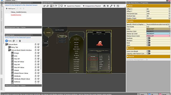The image size is (171, 95).
Task: Open the Display Origin dropdown
Action: (x=169, y=18)
